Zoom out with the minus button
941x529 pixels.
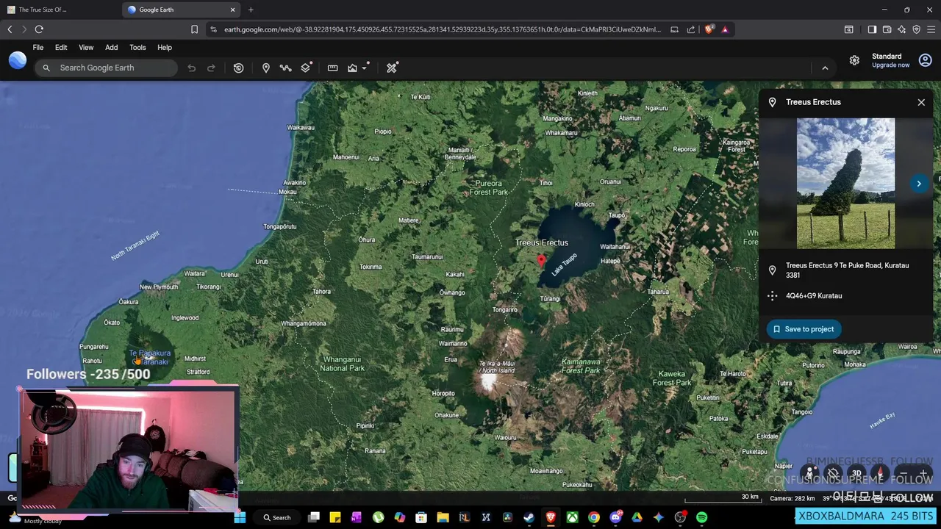(904, 474)
